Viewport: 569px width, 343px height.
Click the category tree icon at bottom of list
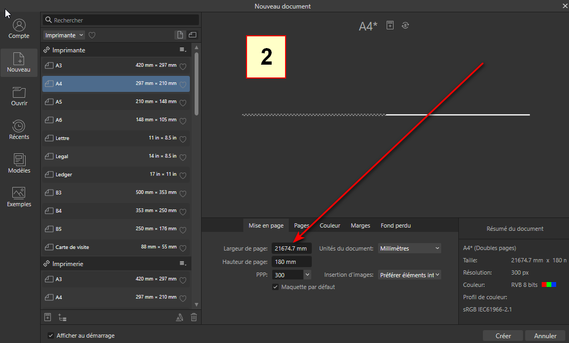tap(62, 317)
